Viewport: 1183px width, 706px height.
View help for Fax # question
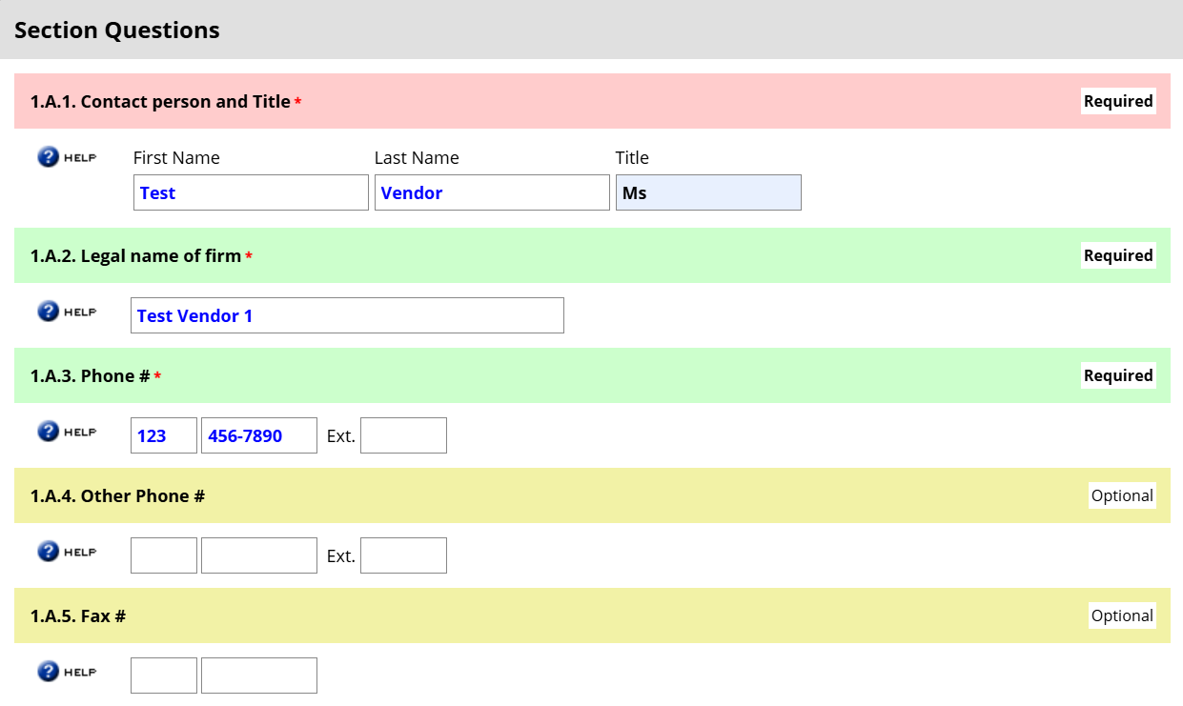click(x=67, y=672)
